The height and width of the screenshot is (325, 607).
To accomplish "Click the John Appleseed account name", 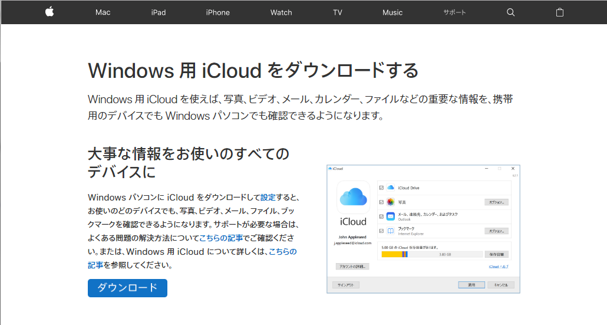I will pyautogui.click(x=352, y=237).
